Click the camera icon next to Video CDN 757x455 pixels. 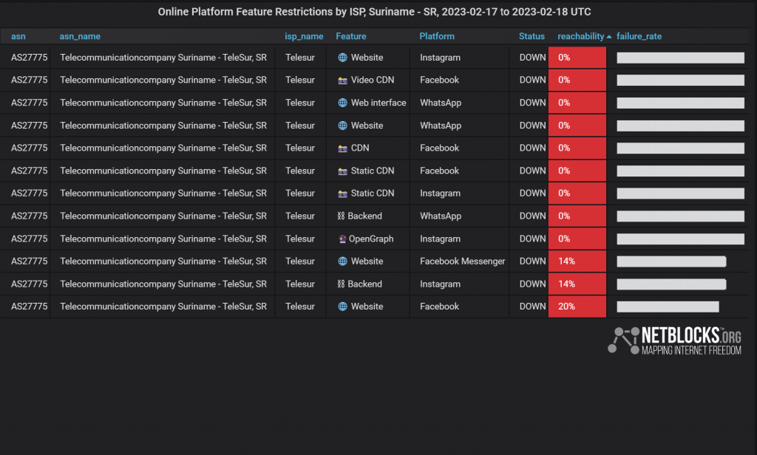[x=342, y=81]
